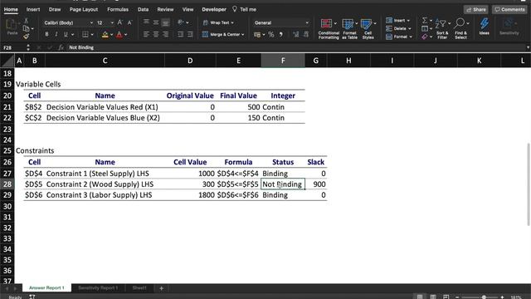Toggle underline formatting
The height and width of the screenshot is (299, 531).
66,34
